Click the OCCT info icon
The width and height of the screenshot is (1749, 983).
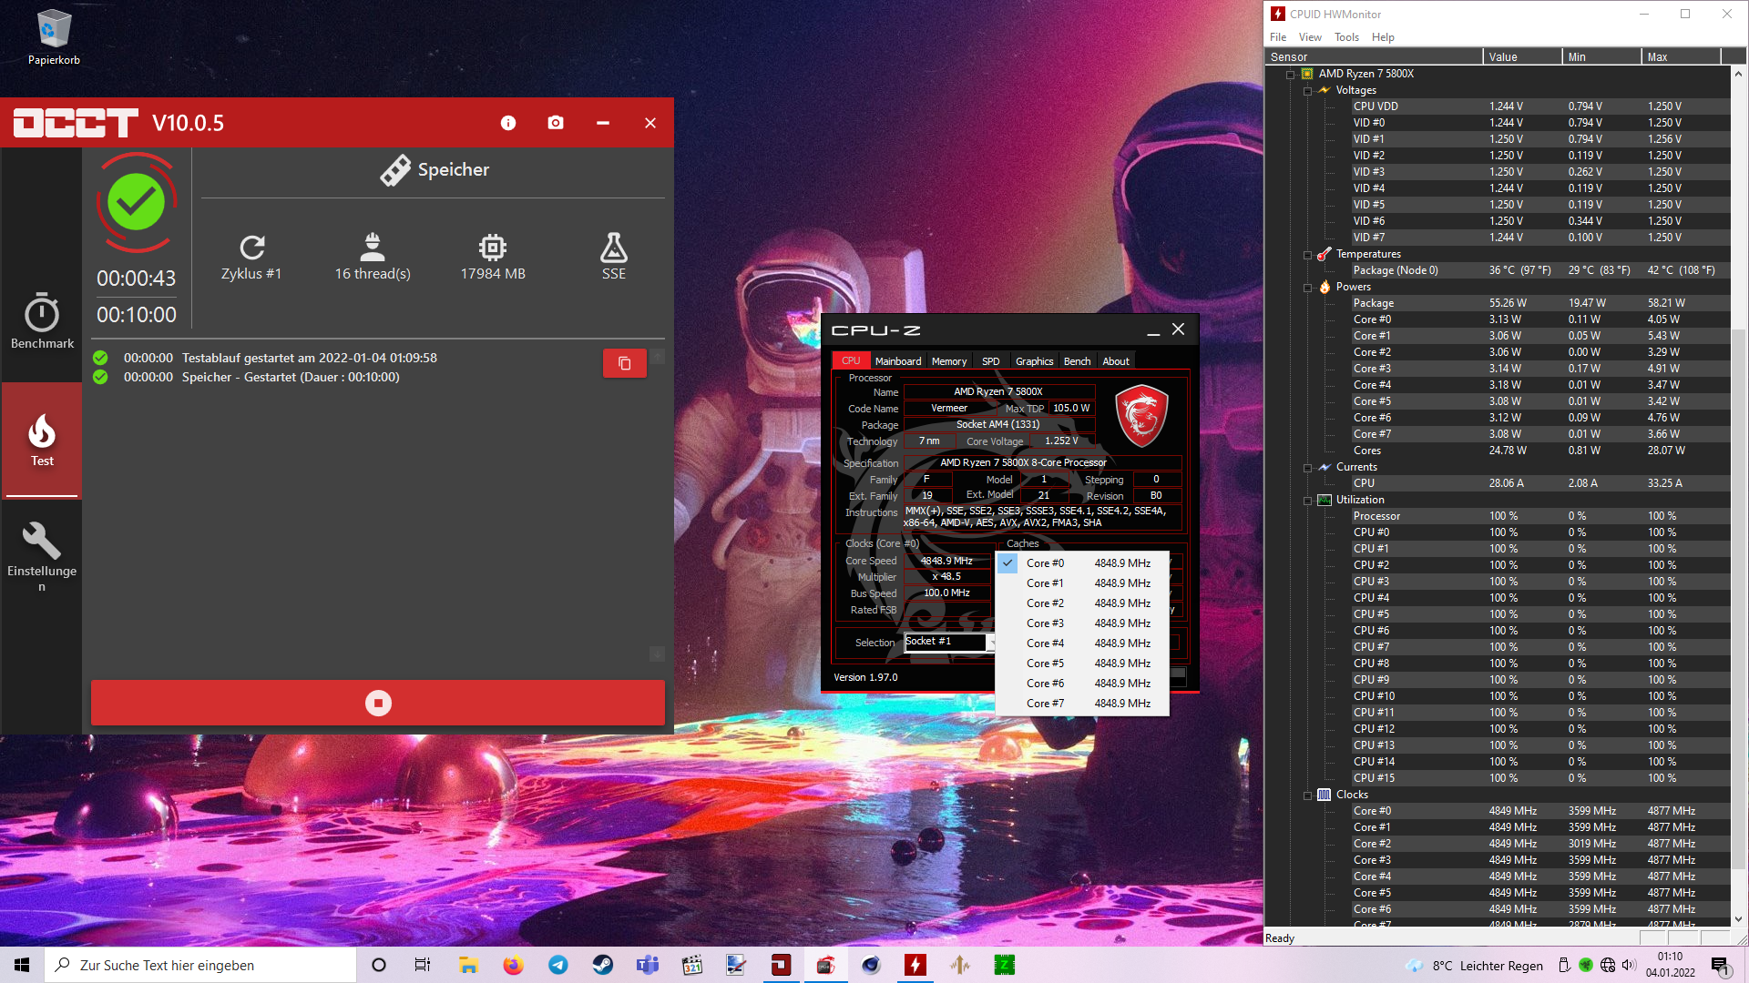click(x=508, y=123)
